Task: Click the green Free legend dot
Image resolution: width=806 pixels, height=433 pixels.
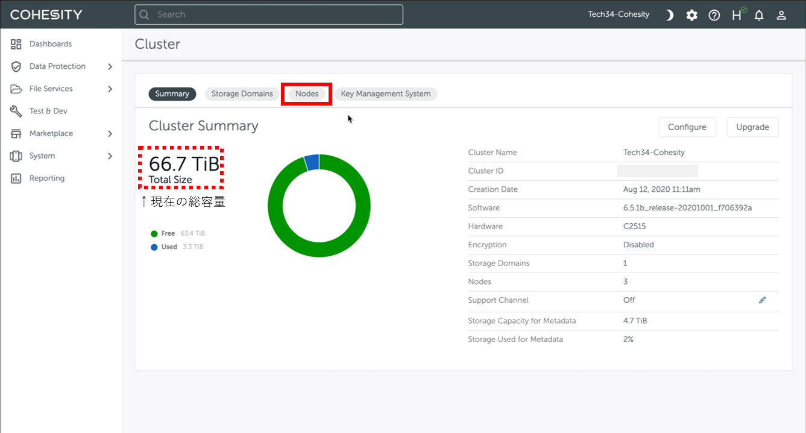Action: pos(154,233)
